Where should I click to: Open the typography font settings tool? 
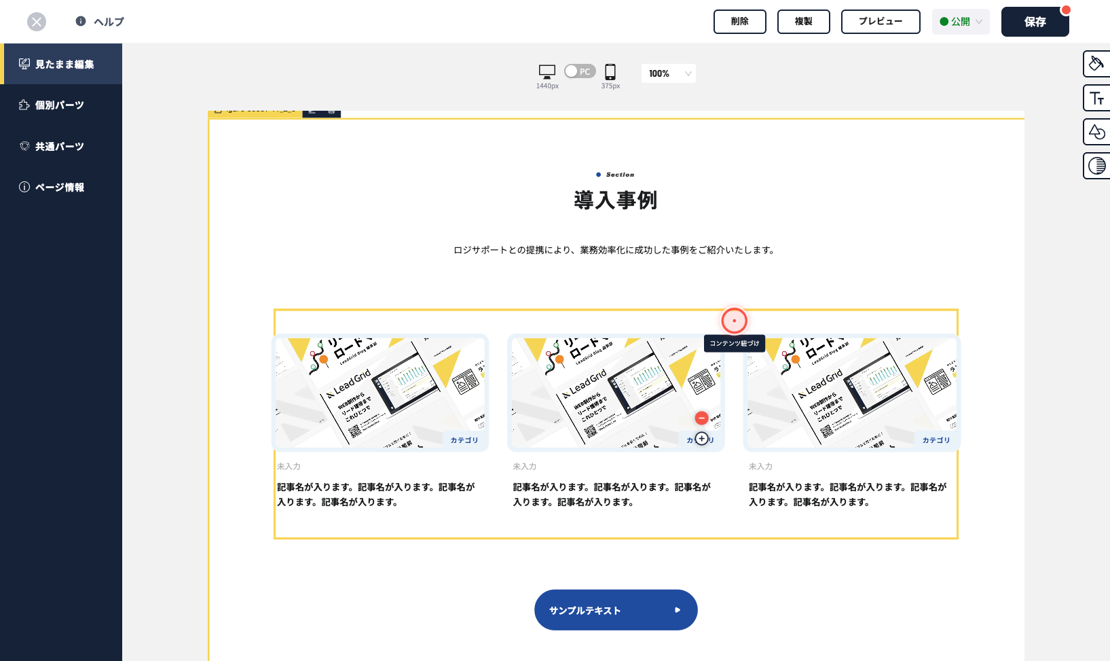click(x=1096, y=98)
